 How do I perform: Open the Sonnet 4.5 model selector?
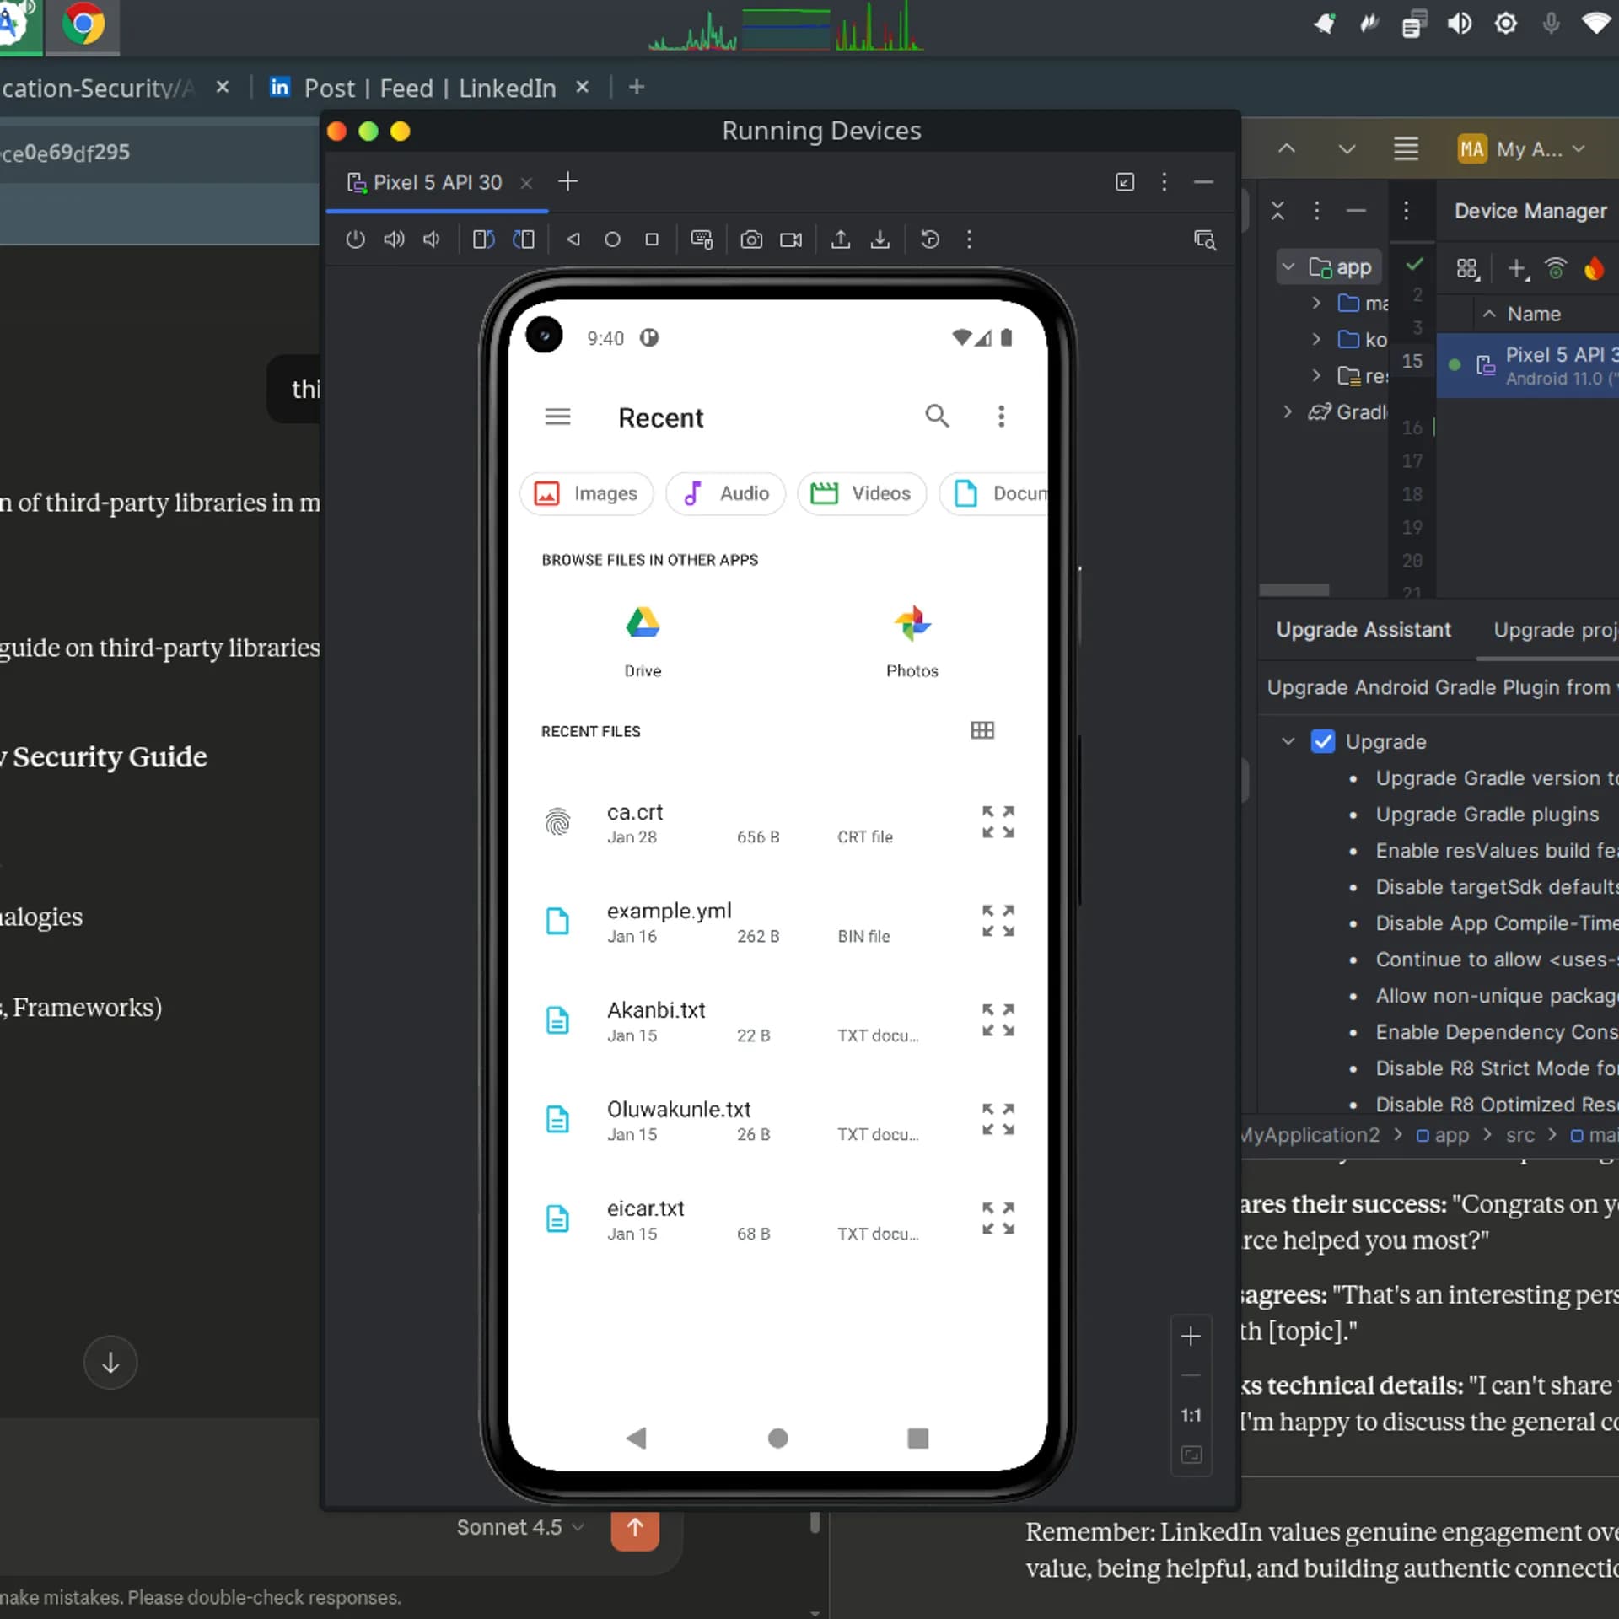point(520,1527)
